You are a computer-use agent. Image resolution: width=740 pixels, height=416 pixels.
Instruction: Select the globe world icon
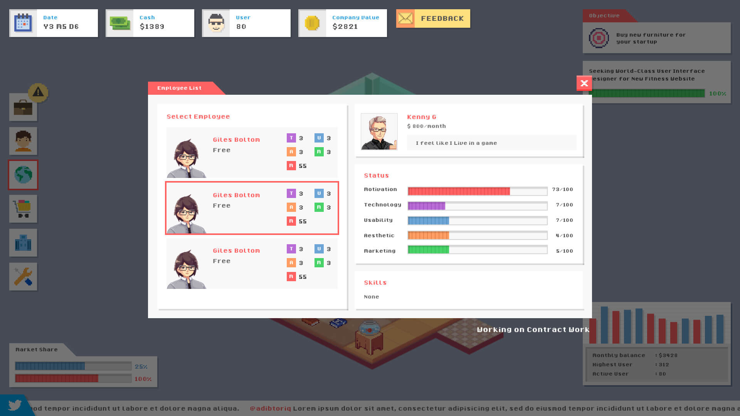point(23,175)
